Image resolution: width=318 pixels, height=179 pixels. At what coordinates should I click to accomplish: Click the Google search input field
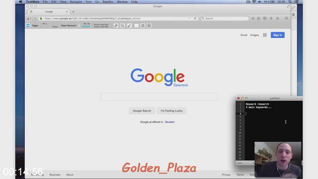[x=159, y=97]
